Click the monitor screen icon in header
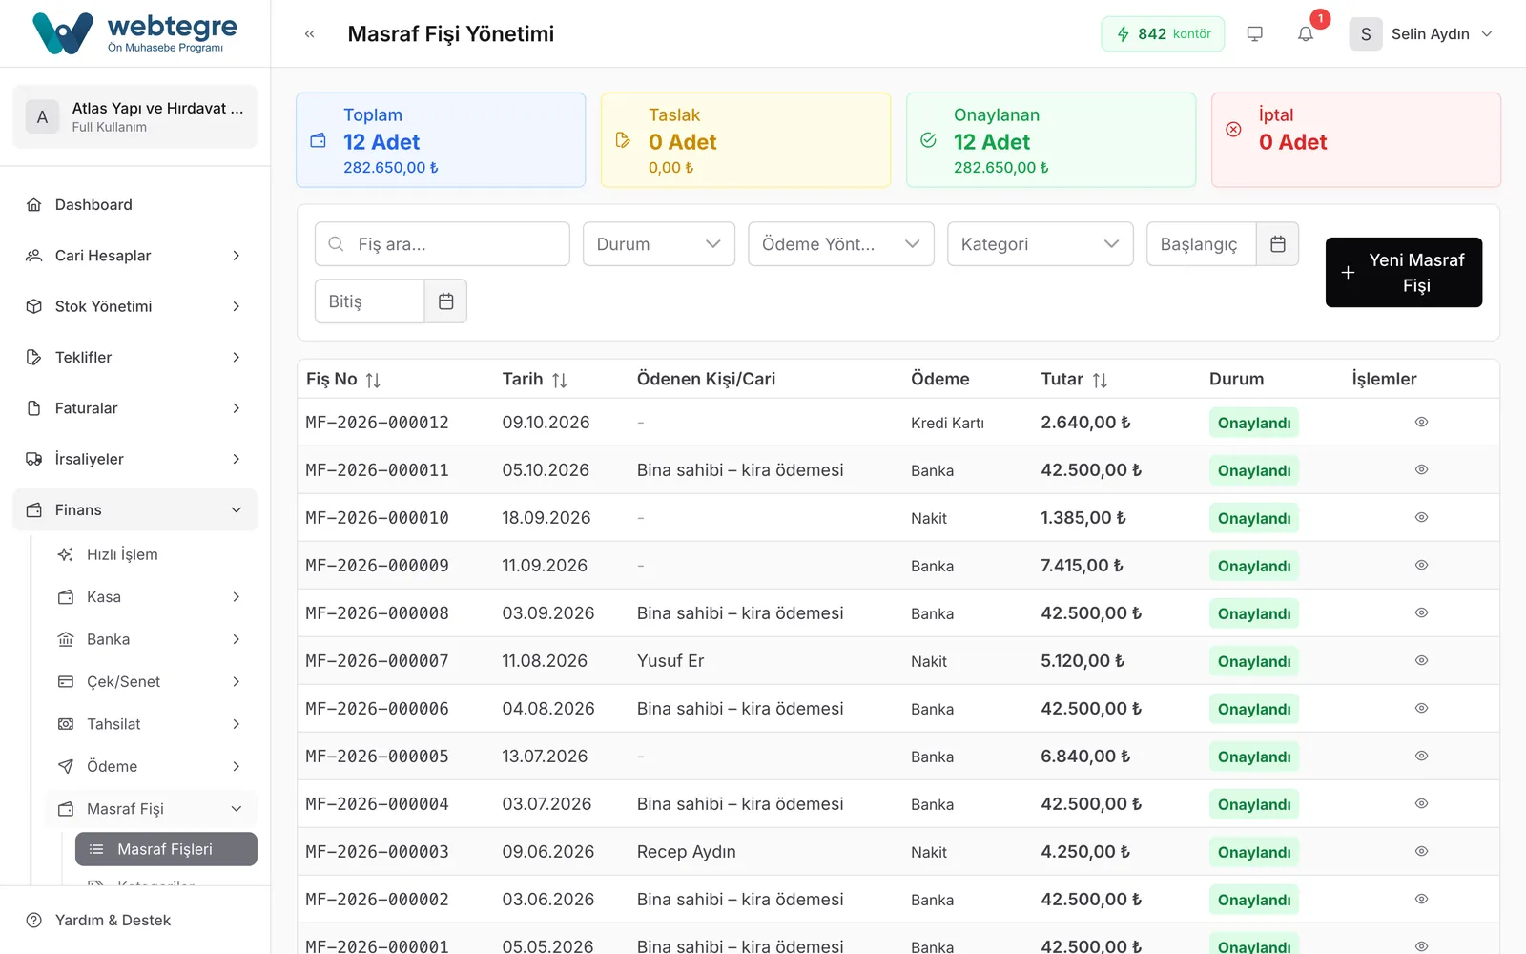Viewport: 1526px width, 954px height. tap(1255, 34)
